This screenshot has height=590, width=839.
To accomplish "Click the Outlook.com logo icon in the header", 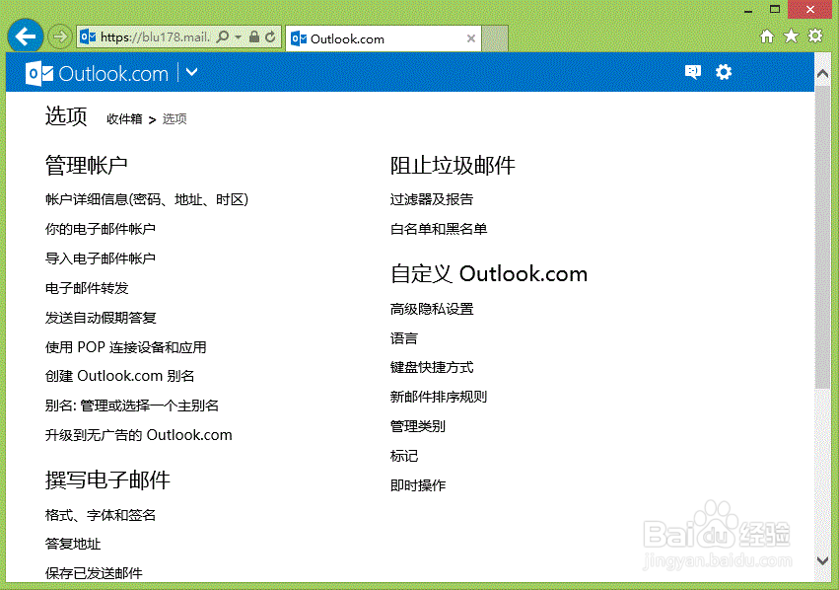I will click(x=39, y=72).
